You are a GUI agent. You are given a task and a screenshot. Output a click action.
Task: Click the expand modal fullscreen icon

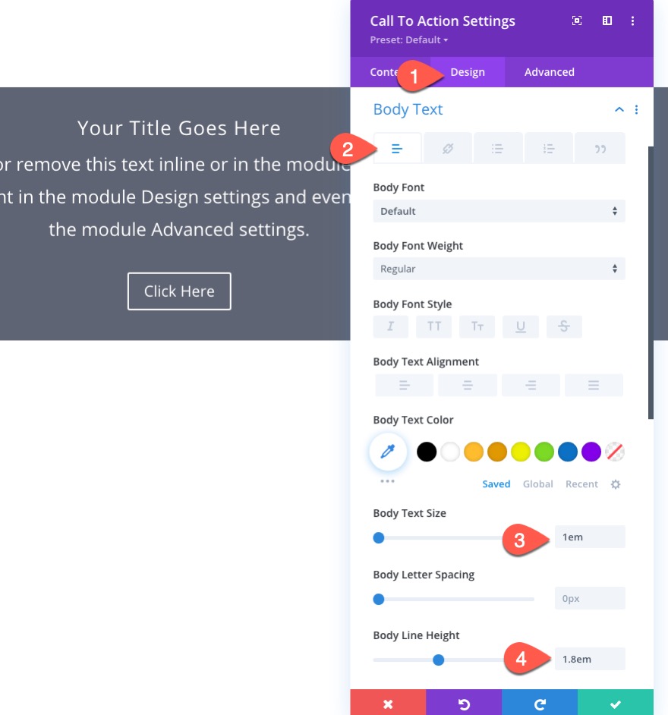tap(577, 21)
